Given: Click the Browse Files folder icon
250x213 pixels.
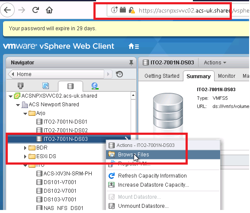Looking at the screenshot, I should pyautogui.click(x=112, y=154).
